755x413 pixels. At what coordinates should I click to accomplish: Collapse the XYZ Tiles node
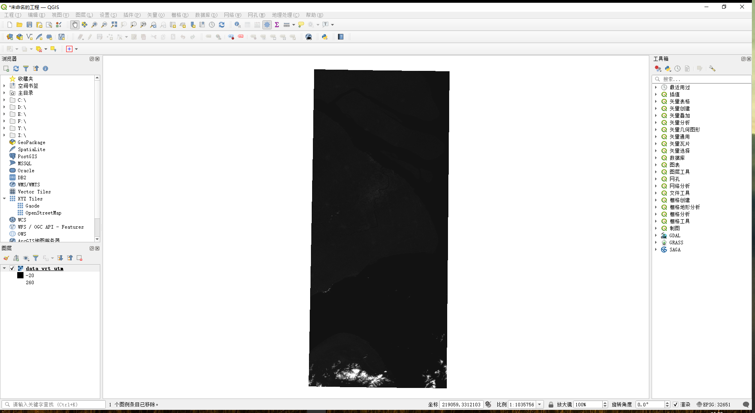click(x=4, y=198)
